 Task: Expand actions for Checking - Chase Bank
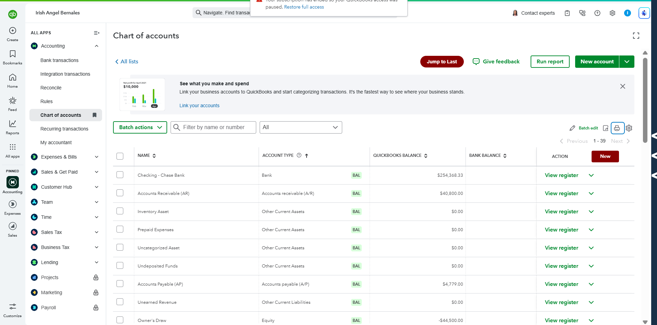coord(591,175)
